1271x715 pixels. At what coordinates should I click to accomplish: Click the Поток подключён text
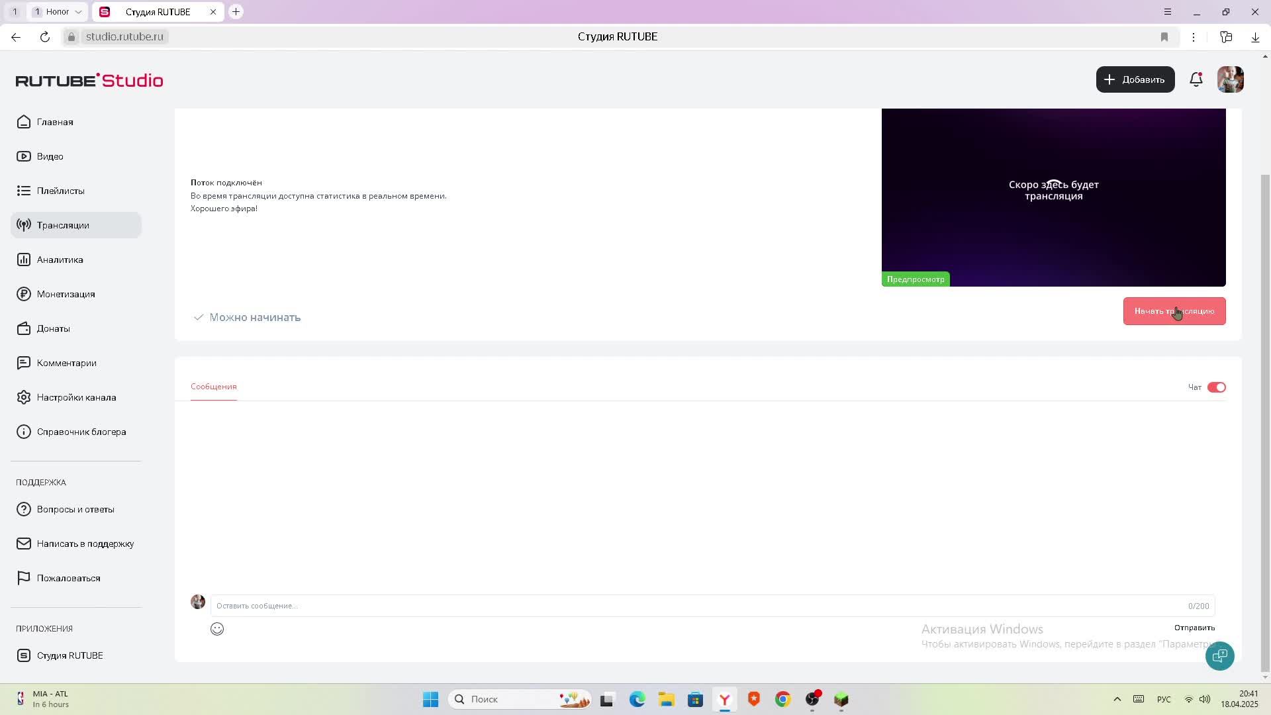click(226, 183)
